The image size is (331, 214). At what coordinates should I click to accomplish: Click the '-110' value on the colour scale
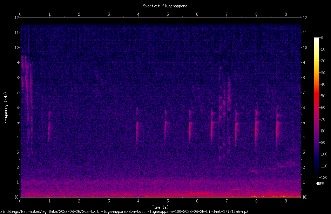point(323,166)
